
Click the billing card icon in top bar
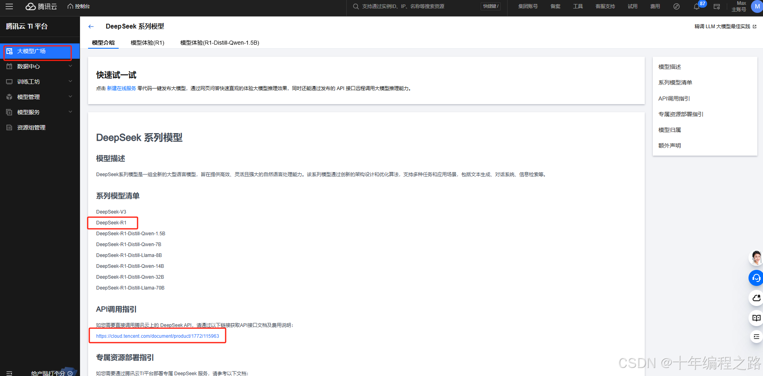pyautogui.click(x=717, y=6)
